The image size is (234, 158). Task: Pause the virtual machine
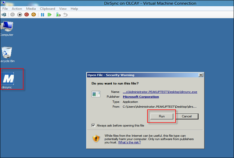43,15
